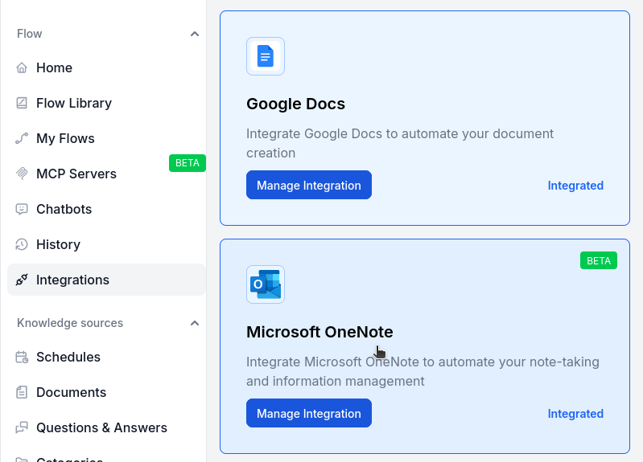
Task: Click the Google Docs logo icon
Action: [266, 56]
